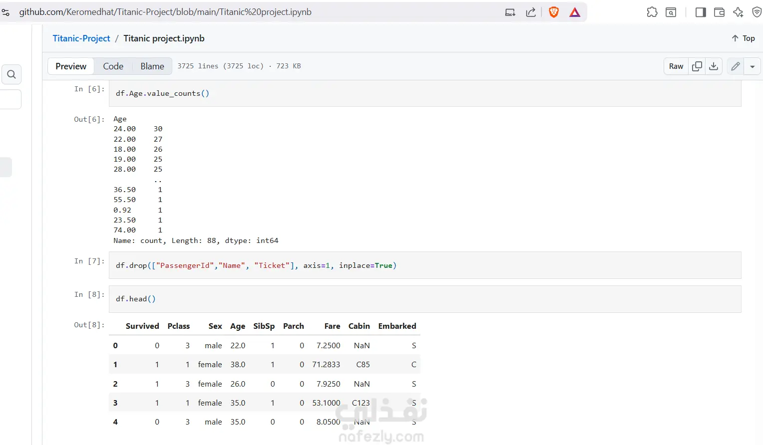
Task: Click the tab search icon in browser toolbar
Action: click(x=671, y=12)
